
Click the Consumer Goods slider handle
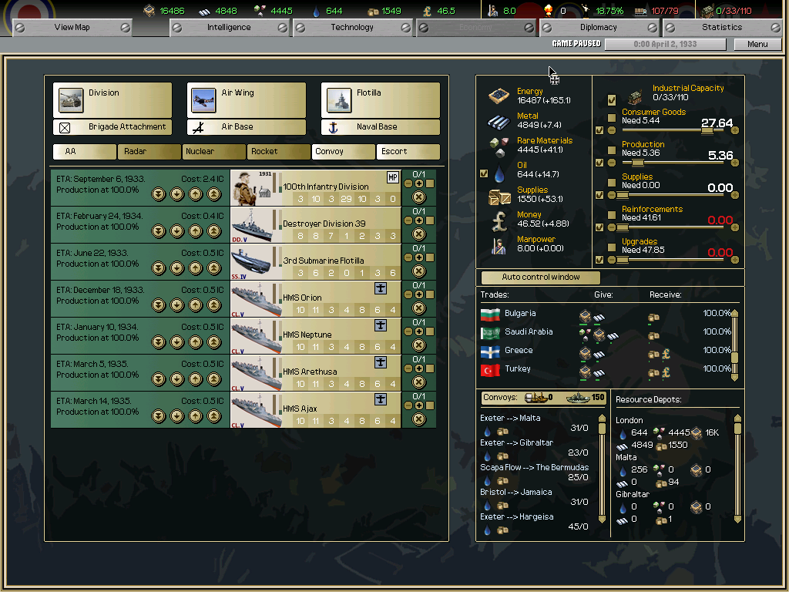click(707, 130)
